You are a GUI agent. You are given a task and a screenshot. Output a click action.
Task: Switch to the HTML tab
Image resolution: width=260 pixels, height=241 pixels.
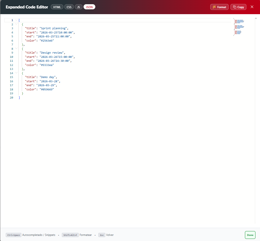click(x=57, y=7)
